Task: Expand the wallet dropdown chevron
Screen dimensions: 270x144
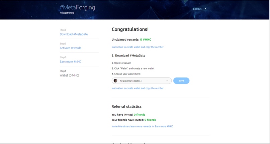Action: 167,81
